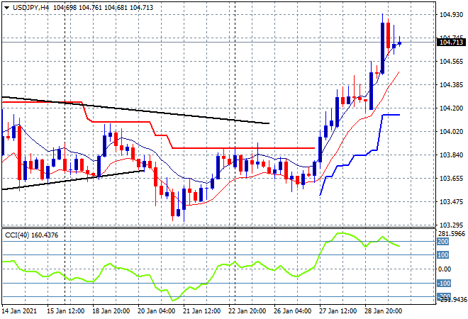
Task: Click the 28 Jan 20:00 time label
Action: pos(383,311)
